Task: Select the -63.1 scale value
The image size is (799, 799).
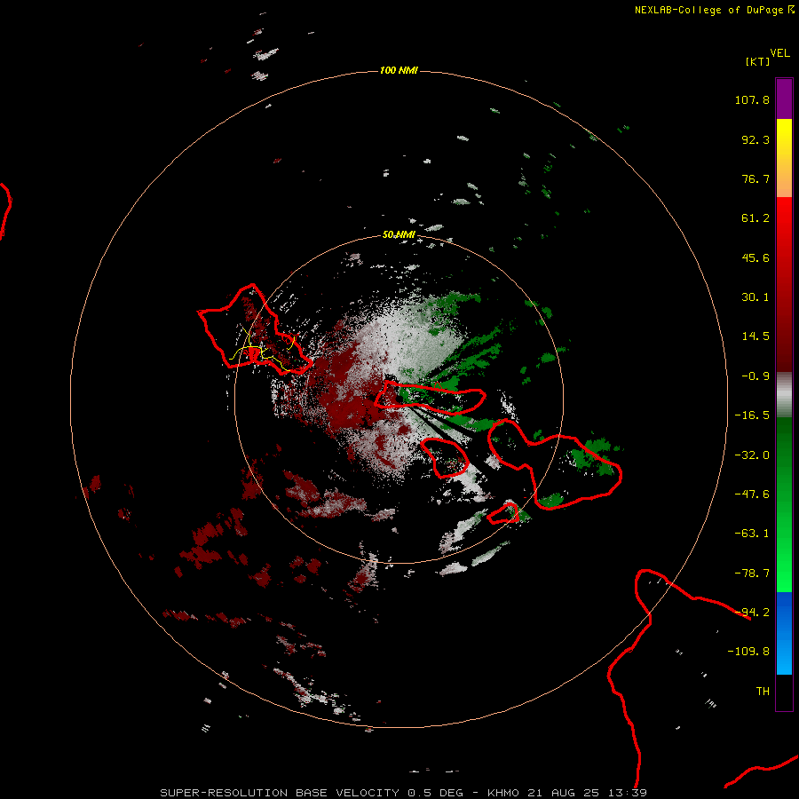Action: tap(752, 534)
